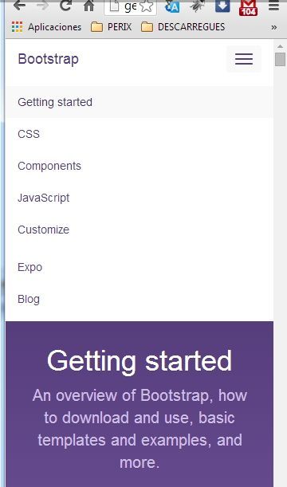Expand the PERIX bookmarks folder
Viewport: 287px width, 487px height.
click(x=111, y=27)
